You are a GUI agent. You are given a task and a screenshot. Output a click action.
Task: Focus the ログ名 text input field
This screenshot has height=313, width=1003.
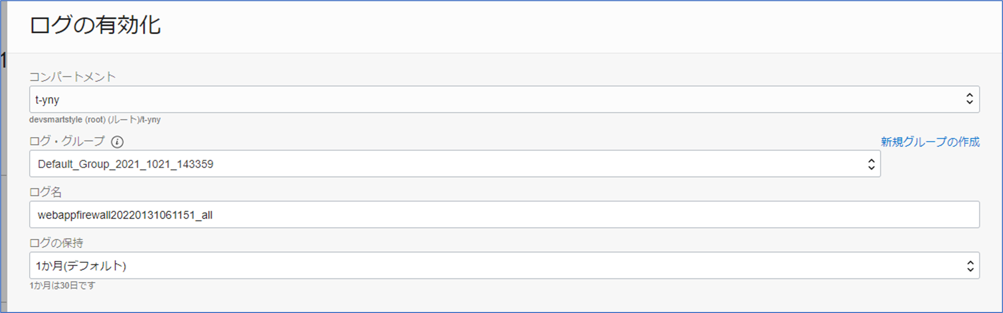click(x=504, y=215)
